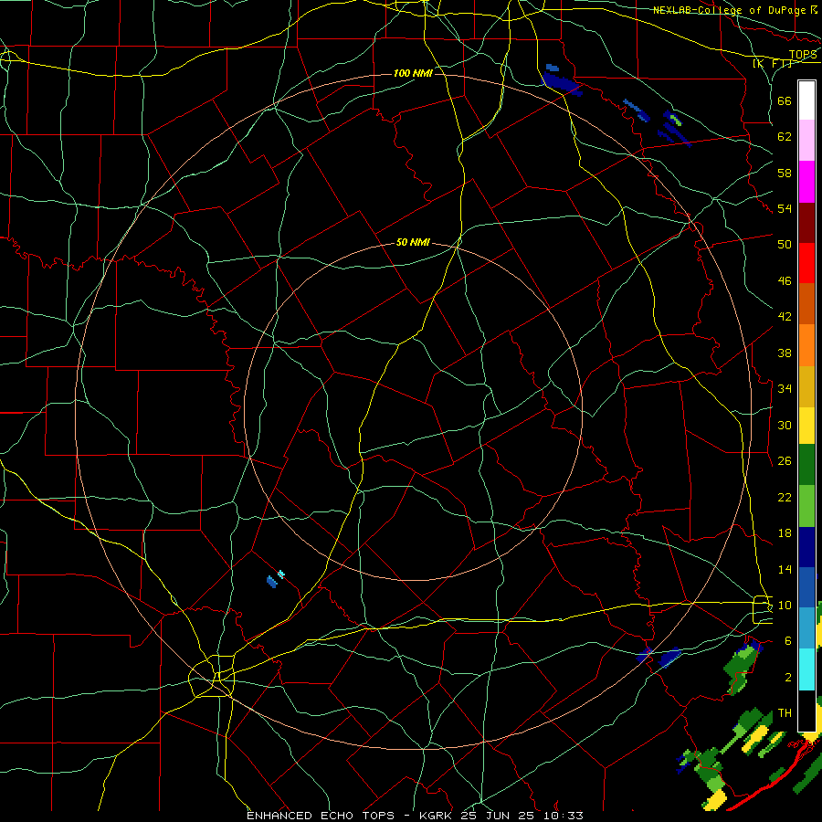Click the legend value "66"
Viewport: 822px width, 822px height.
[x=785, y=100]
